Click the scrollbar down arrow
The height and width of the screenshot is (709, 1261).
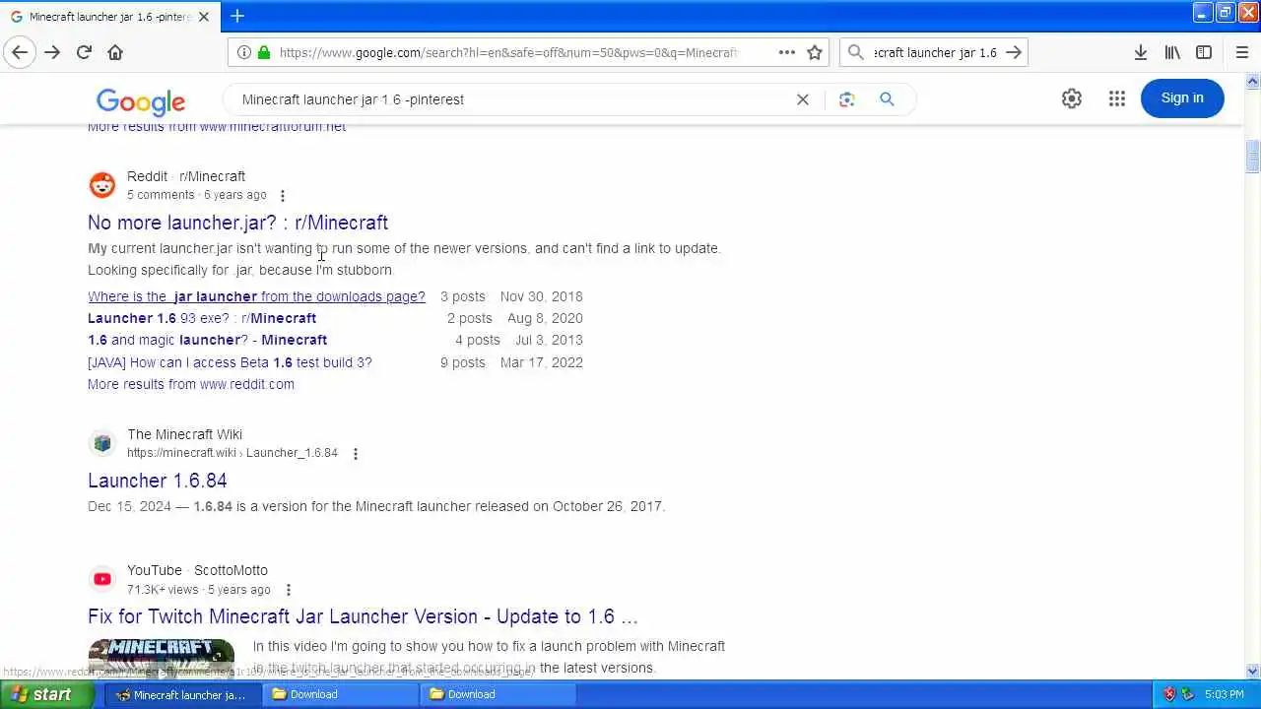click(1252, 672)
